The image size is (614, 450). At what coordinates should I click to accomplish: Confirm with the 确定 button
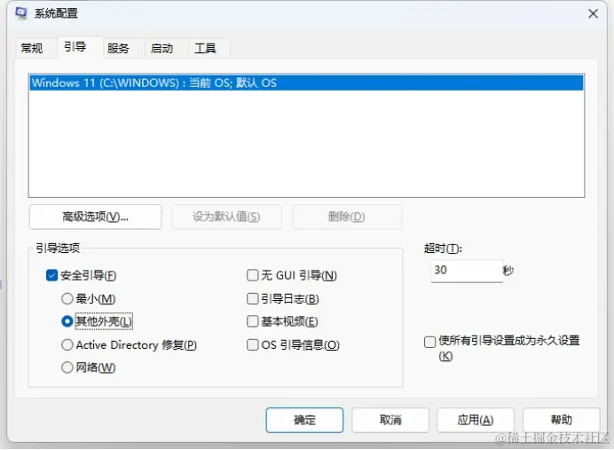pyautogui.click(x=304, y=420)
